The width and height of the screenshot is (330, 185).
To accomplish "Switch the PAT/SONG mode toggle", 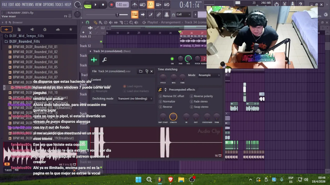I will tap(88, 5).
